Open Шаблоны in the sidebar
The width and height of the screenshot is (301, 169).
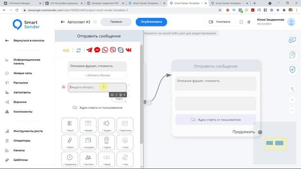coord(21,160)
